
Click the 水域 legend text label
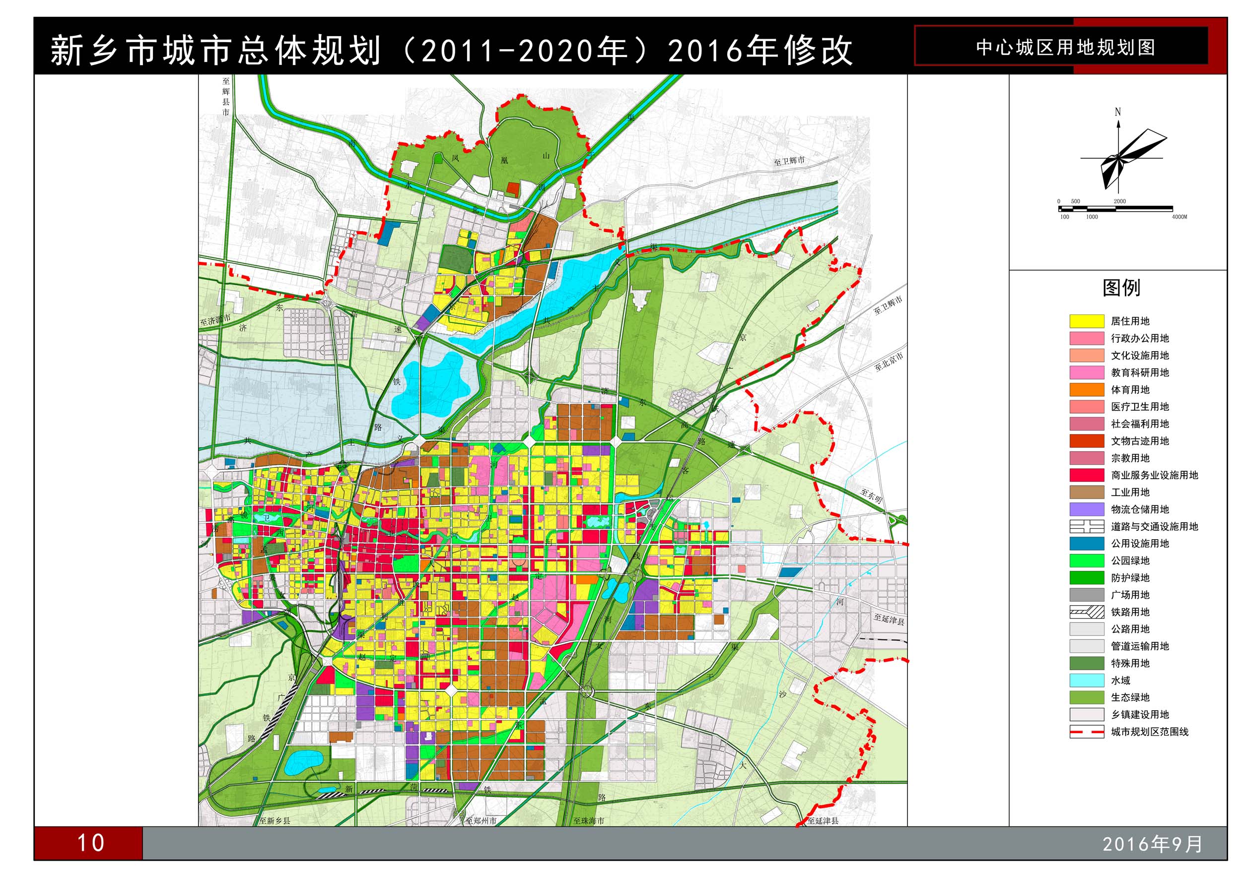point(1120,681)
